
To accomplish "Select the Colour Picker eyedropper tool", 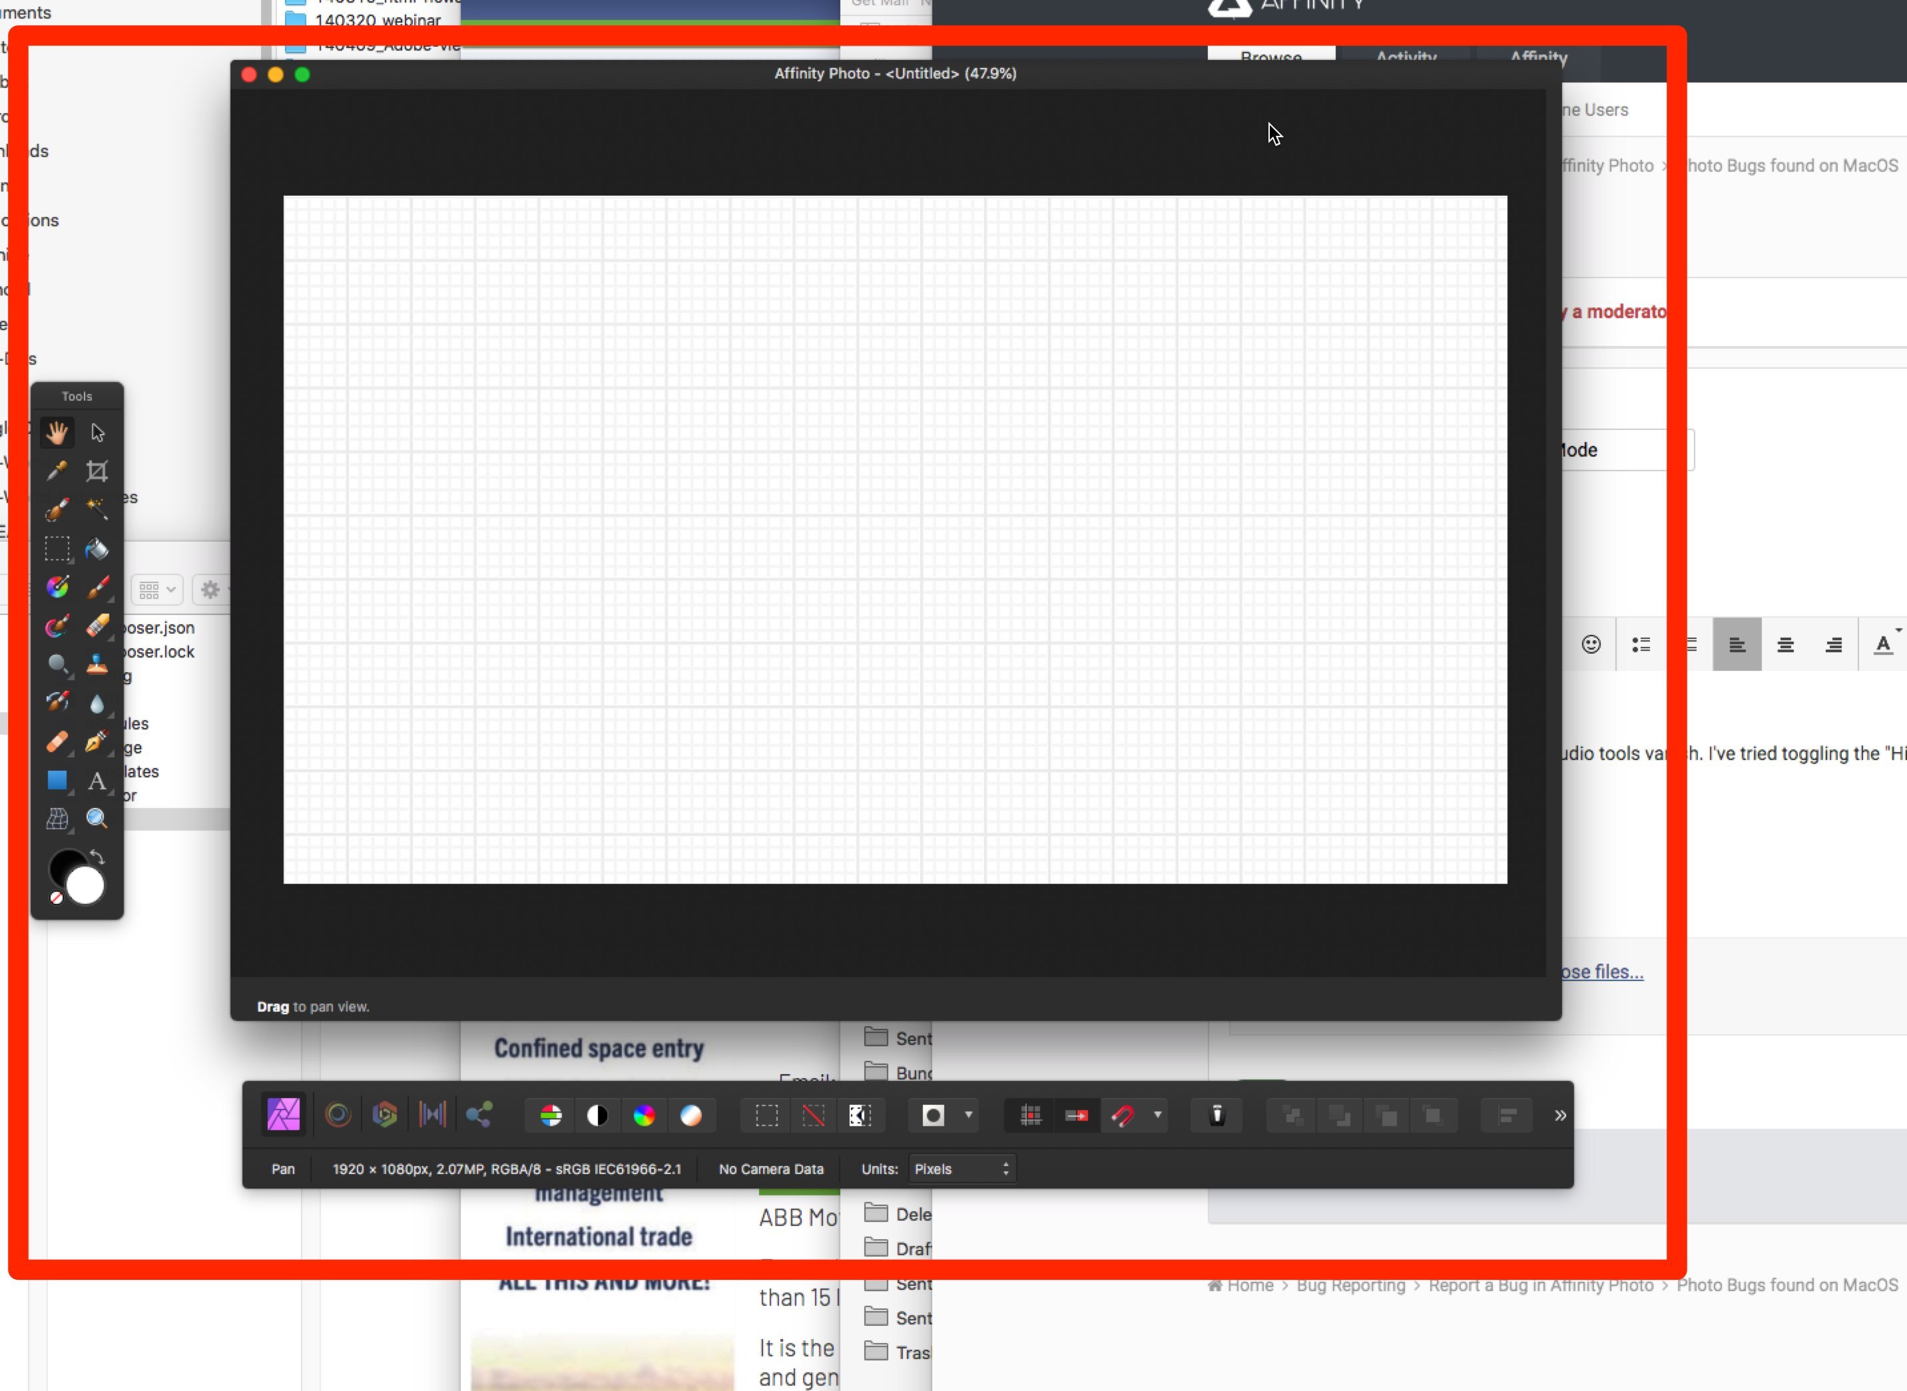I will (57, 471).
